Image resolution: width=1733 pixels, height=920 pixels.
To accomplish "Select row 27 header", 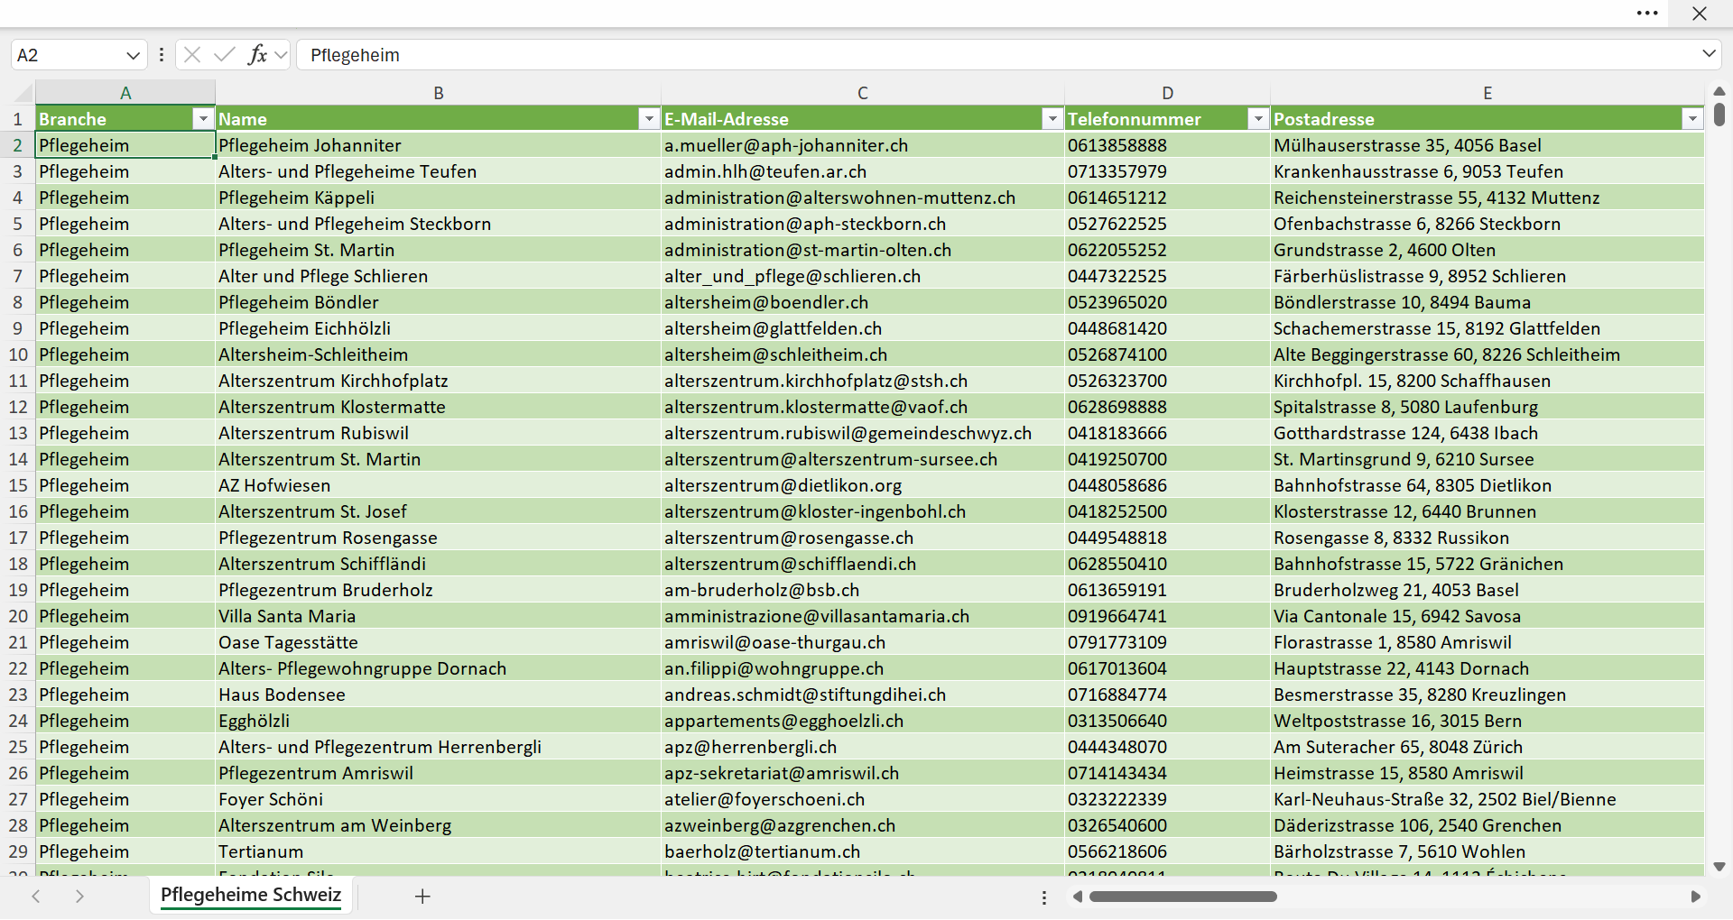I will (x=17, y=799).
